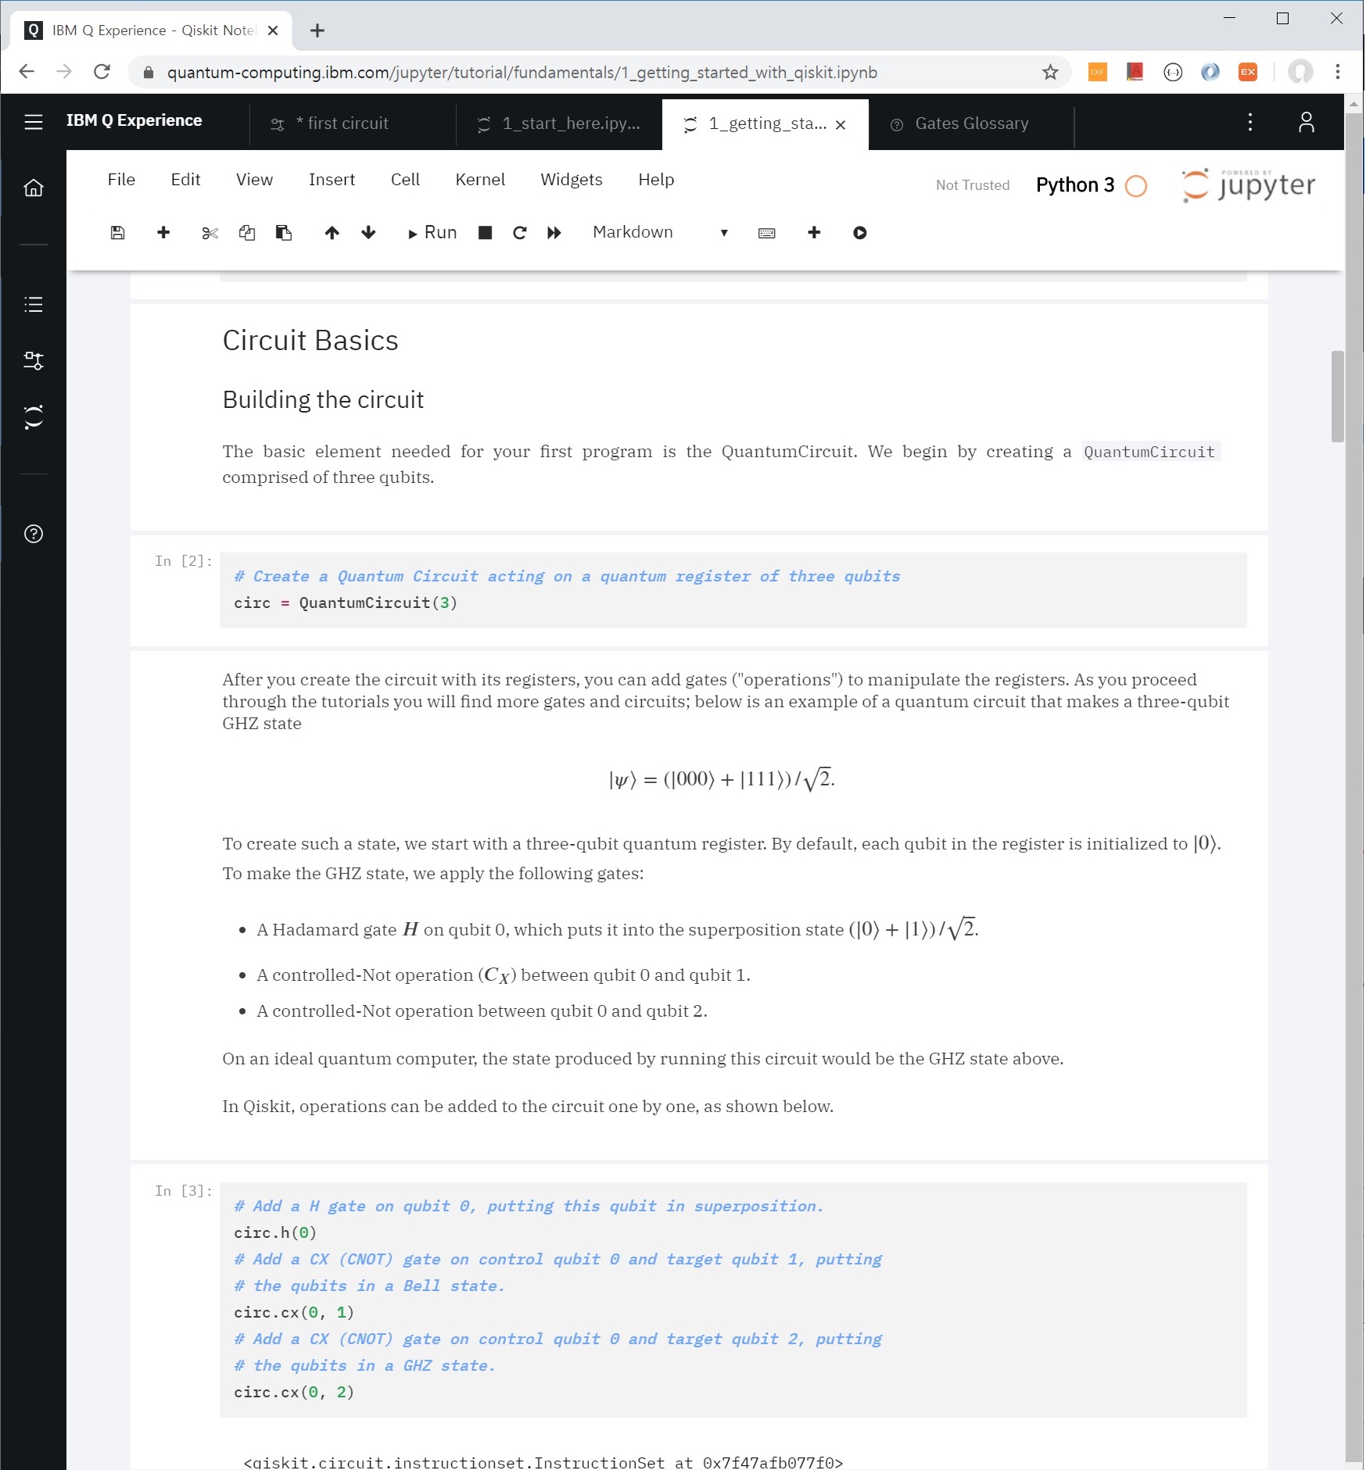Bookmark this page with star icon

(1050, 73)
